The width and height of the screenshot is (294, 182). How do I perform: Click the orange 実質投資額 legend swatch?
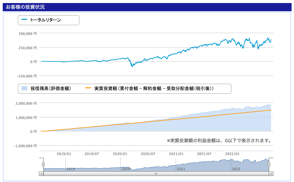click(88, 88)
